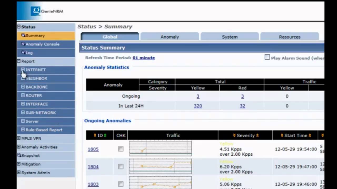
Task: Open last 24H Yellow count 320
Action: click(x=198, y=106)
